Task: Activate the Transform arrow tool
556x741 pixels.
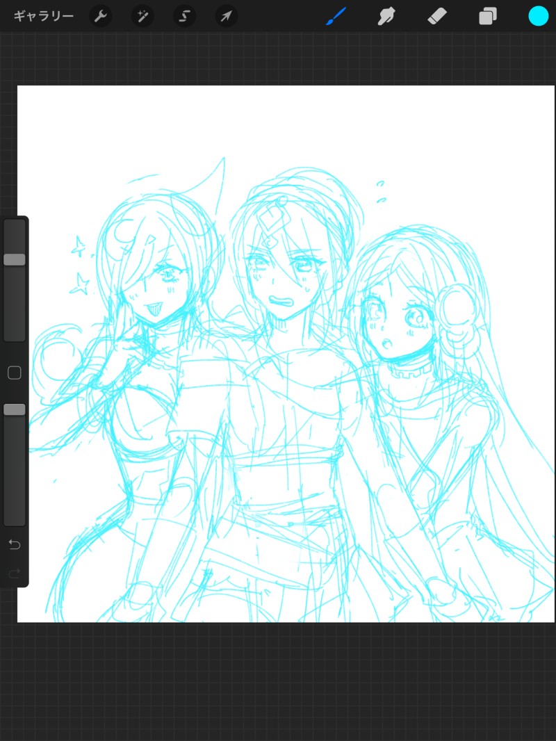Action: pyautogui.click(x=227, y=17)
